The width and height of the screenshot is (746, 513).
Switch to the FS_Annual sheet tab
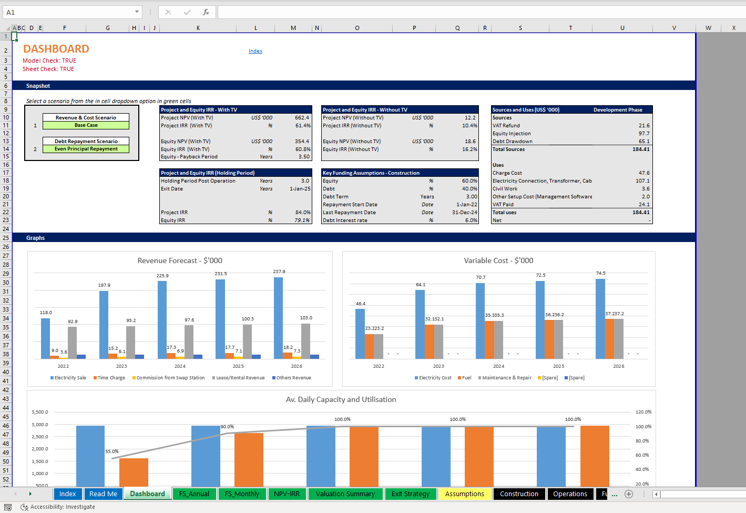pyautogui.click(x=194, y=494)
